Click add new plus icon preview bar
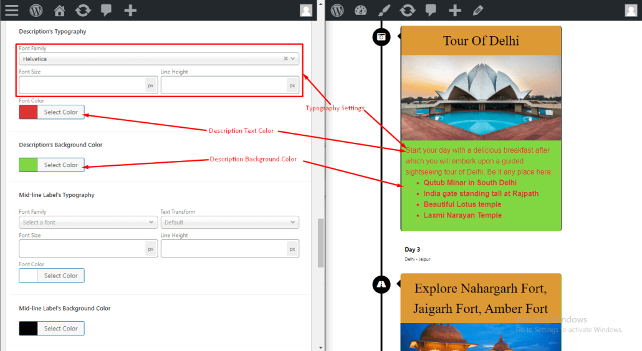 click(454, 10)
